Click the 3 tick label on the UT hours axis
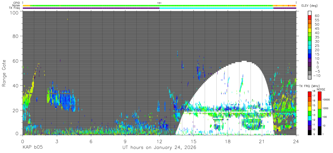The height and width of the screenshot is (153, 333). [57, 141]
